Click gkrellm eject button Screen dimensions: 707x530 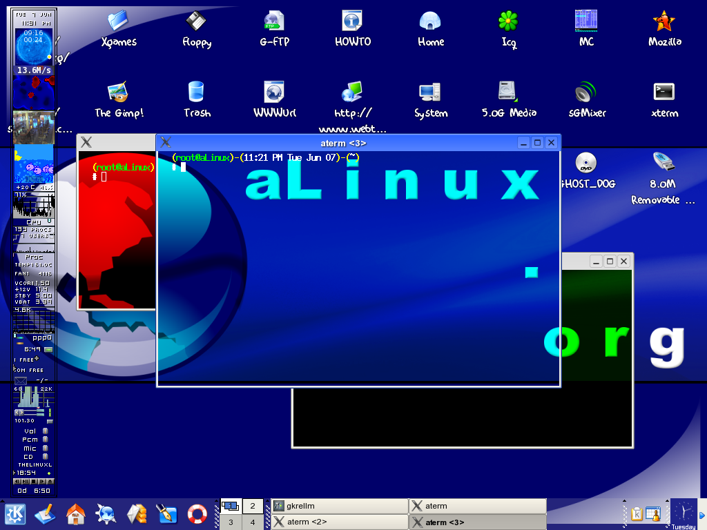50,481
